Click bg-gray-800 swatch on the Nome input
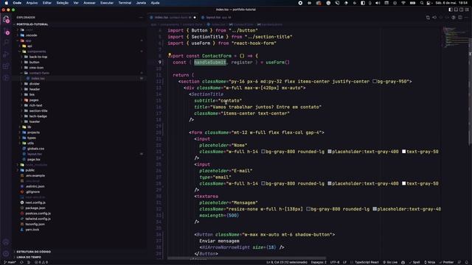 point(263,152)
